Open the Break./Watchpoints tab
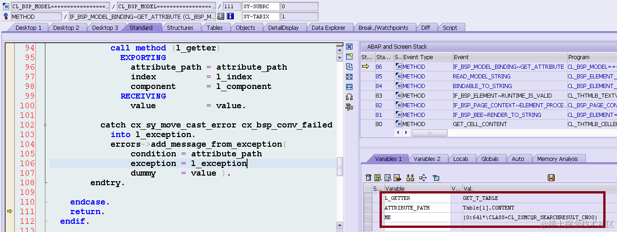 [x=383, y=28]
